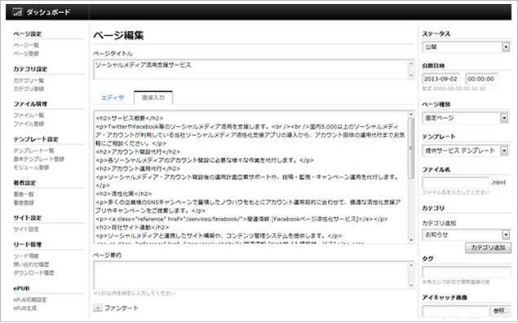Viewport: 518px width, 323px height.
Task: Open ダウンロード履歴 link
Action: coord(33,273)
